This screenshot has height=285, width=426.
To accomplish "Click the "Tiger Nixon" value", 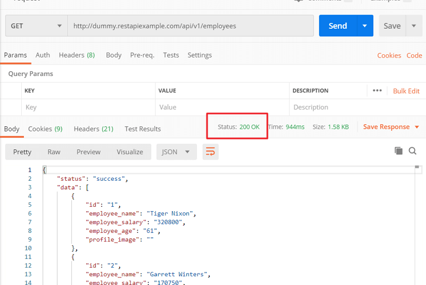I will click(x=170, y=214).
